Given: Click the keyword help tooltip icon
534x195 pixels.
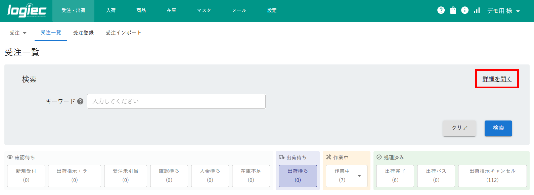Looking at the screenshot, I should click(x=80, y=101).
